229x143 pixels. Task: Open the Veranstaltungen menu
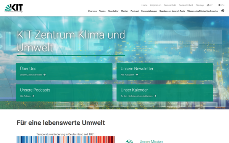click(x=149, y=11)
